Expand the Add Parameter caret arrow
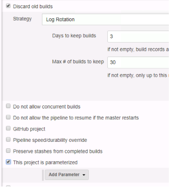Image resolution: width=171 pixels, height=190 pixels. [84, 175]
